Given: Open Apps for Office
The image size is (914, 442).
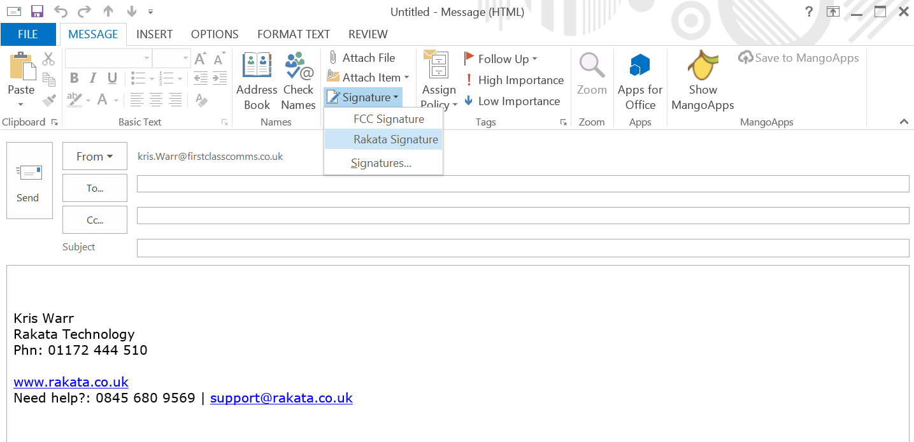Looking at the screenshot, I should point(640,82).
